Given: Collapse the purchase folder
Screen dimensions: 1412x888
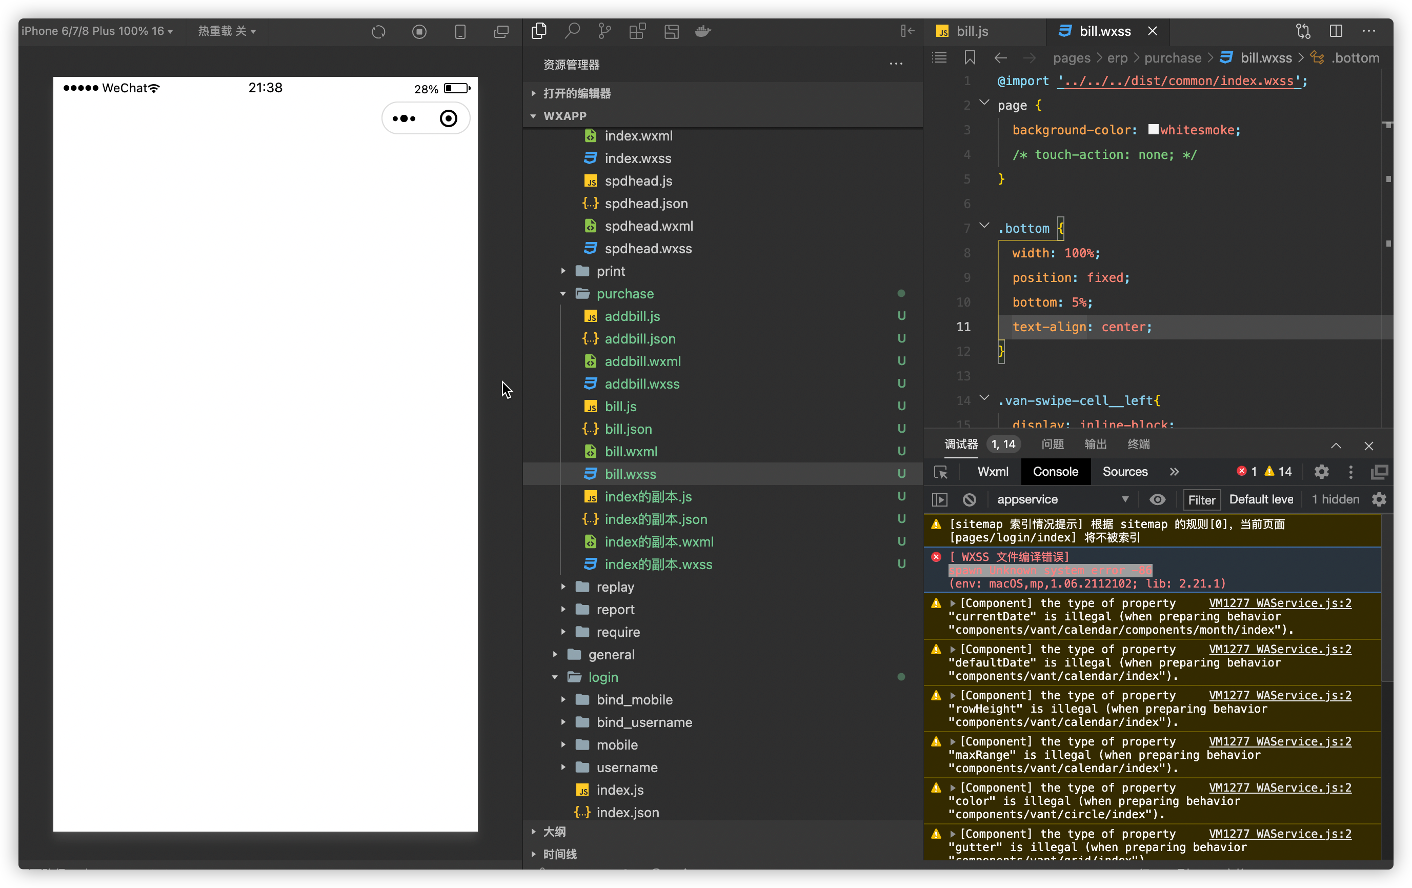Looking at the screenshot, I should [x=624, y=293].
